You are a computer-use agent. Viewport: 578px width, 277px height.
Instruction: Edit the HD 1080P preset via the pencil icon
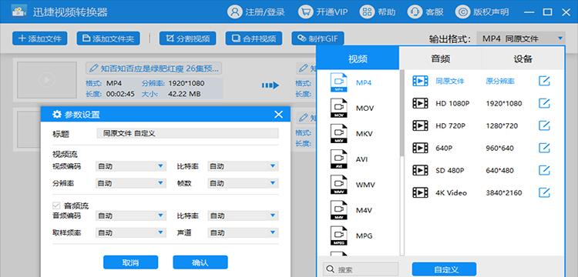tap(544, 103)
